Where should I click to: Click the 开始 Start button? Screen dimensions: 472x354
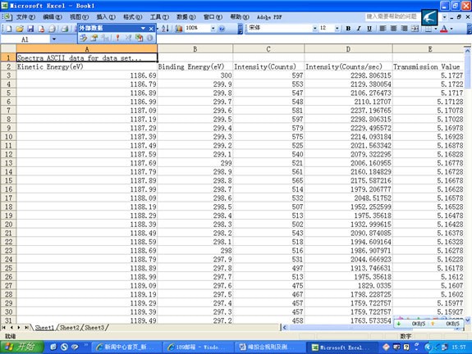click(x=21, y=347)
